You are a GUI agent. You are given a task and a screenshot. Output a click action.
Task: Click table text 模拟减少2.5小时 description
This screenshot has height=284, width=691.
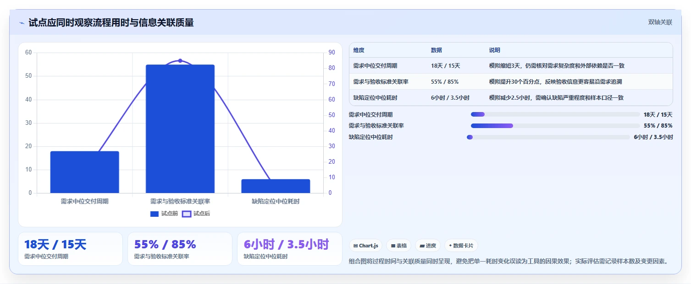tap(556, 98)
